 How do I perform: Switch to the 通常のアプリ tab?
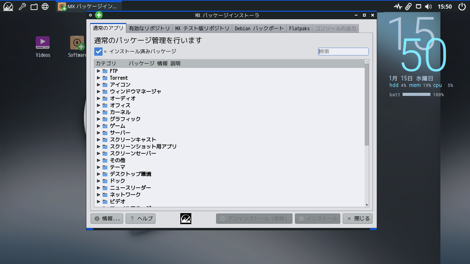(108, 28)
